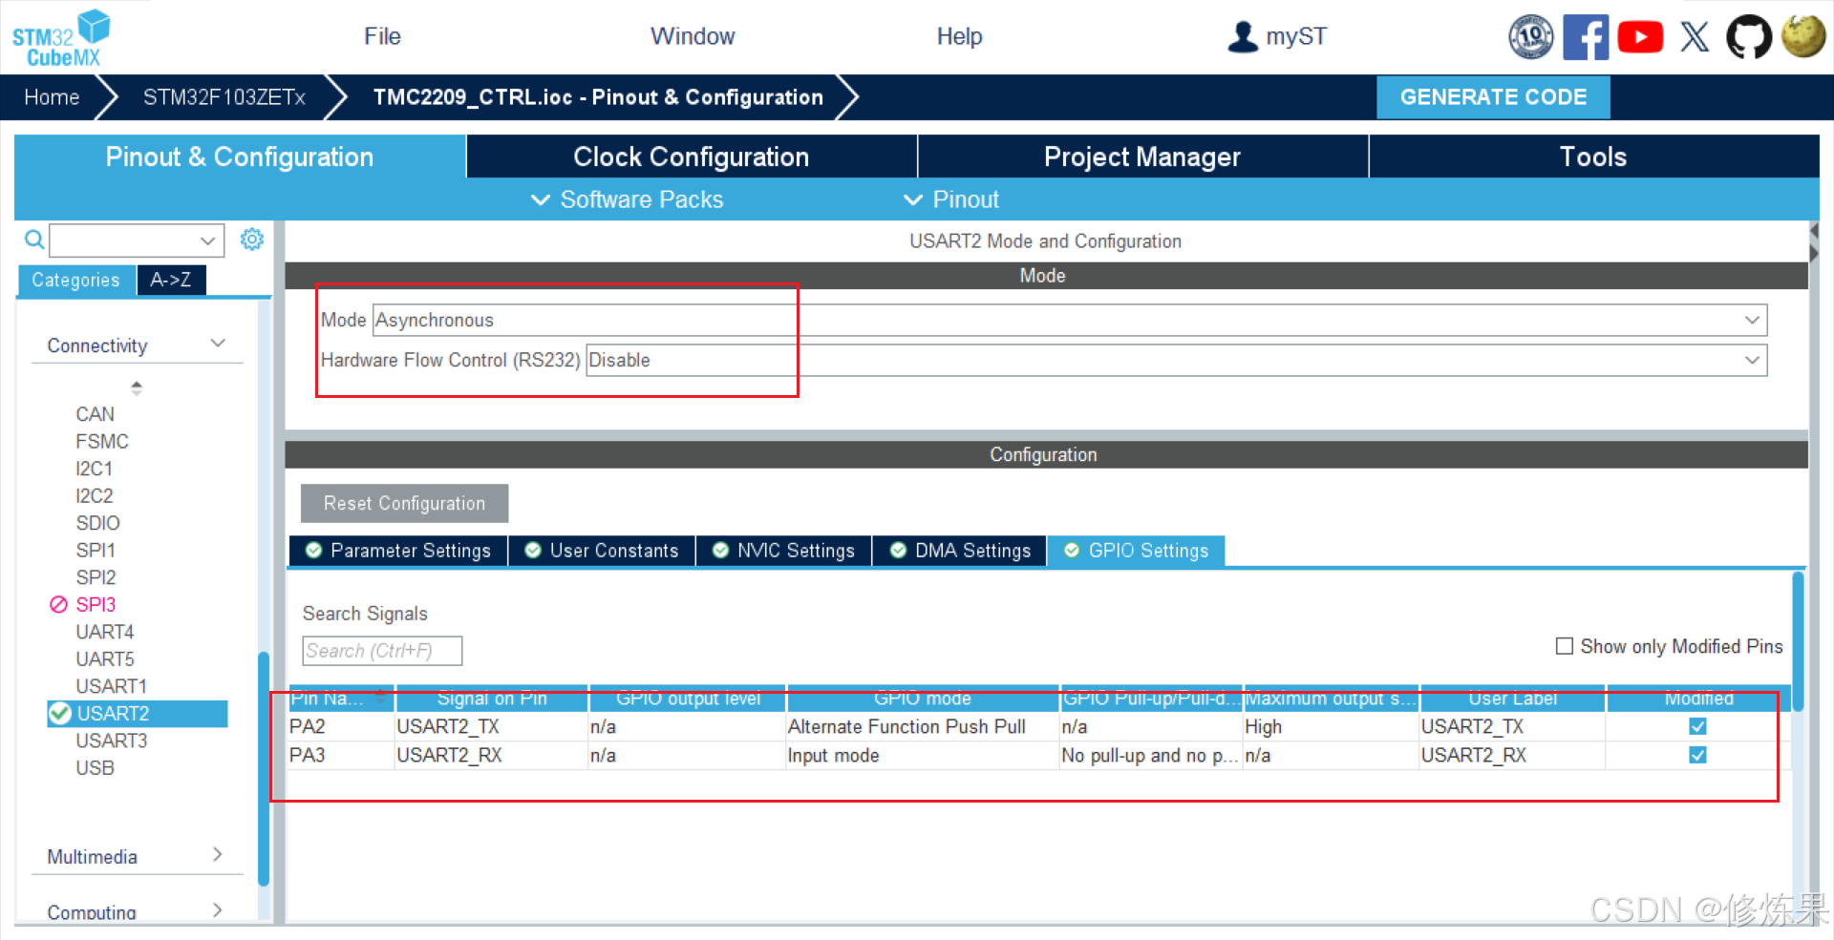The width and height of the screenshot is (1834, 940).
Task: Click the SPI3 disabled warning icon
Action: coord(58,604)
